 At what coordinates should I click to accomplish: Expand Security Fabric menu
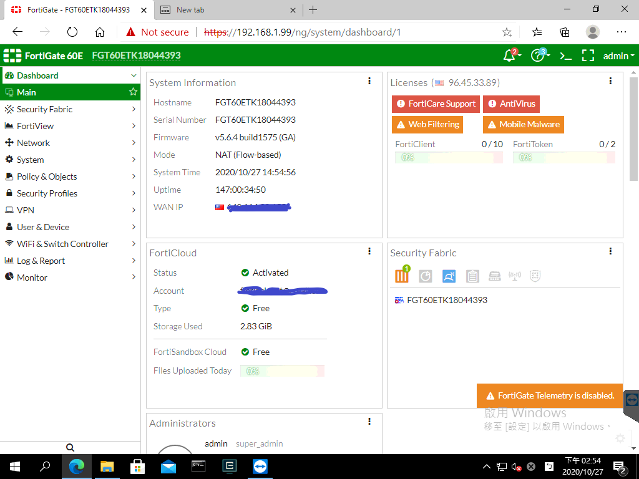(x=70, y=109)
